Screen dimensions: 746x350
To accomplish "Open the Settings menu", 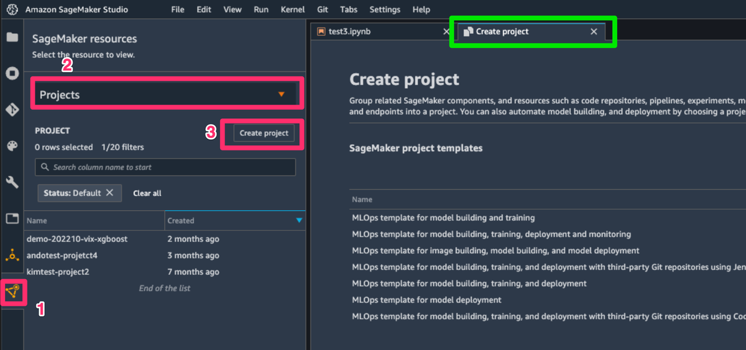I will (x=385, y=9).
